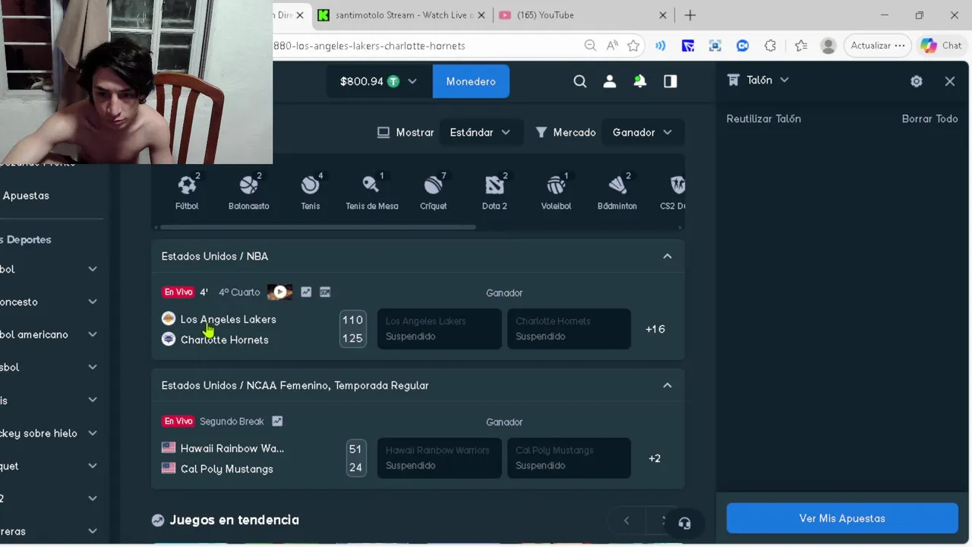Screen dimensions: 972x547
Task: Open the Los Angeles Lakers team name
Action: coord(228,319)
